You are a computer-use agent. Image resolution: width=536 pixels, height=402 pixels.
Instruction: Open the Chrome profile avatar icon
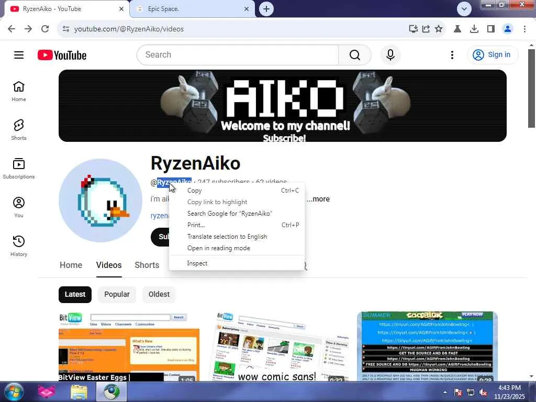[508, 29]
